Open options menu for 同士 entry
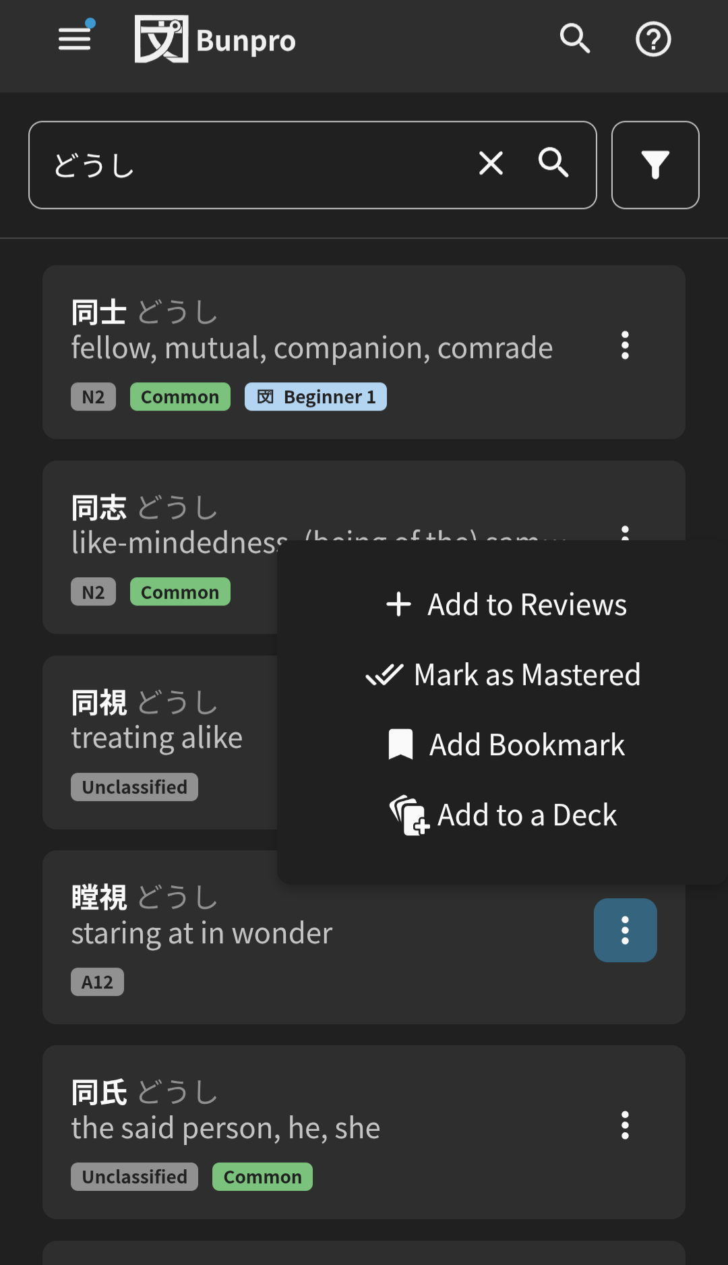Image resolution: width=728 pixels, height=1265 pixels. pos(625,345)
